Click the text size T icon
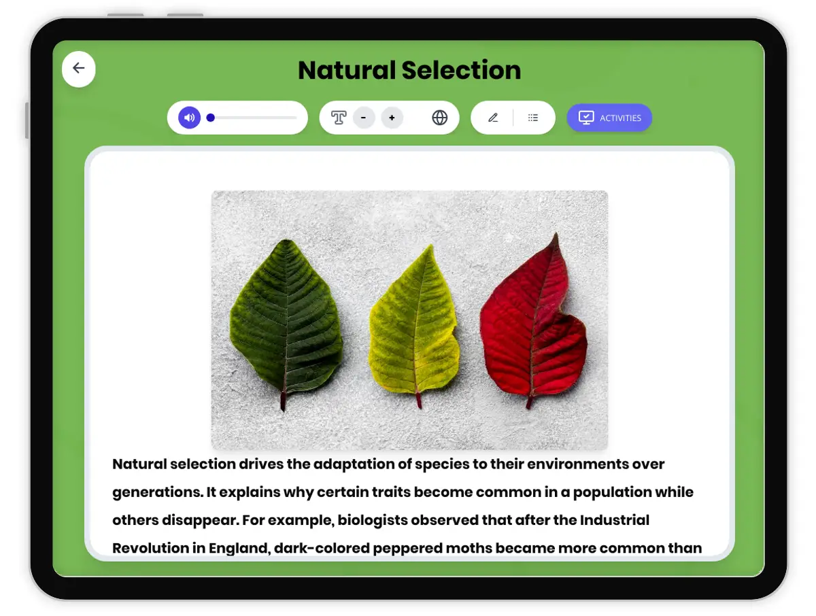Screen dimensions: 816x616 339,118
